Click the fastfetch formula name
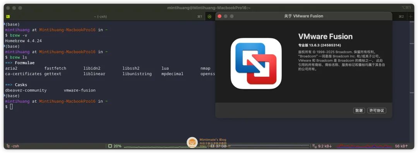 55,68
